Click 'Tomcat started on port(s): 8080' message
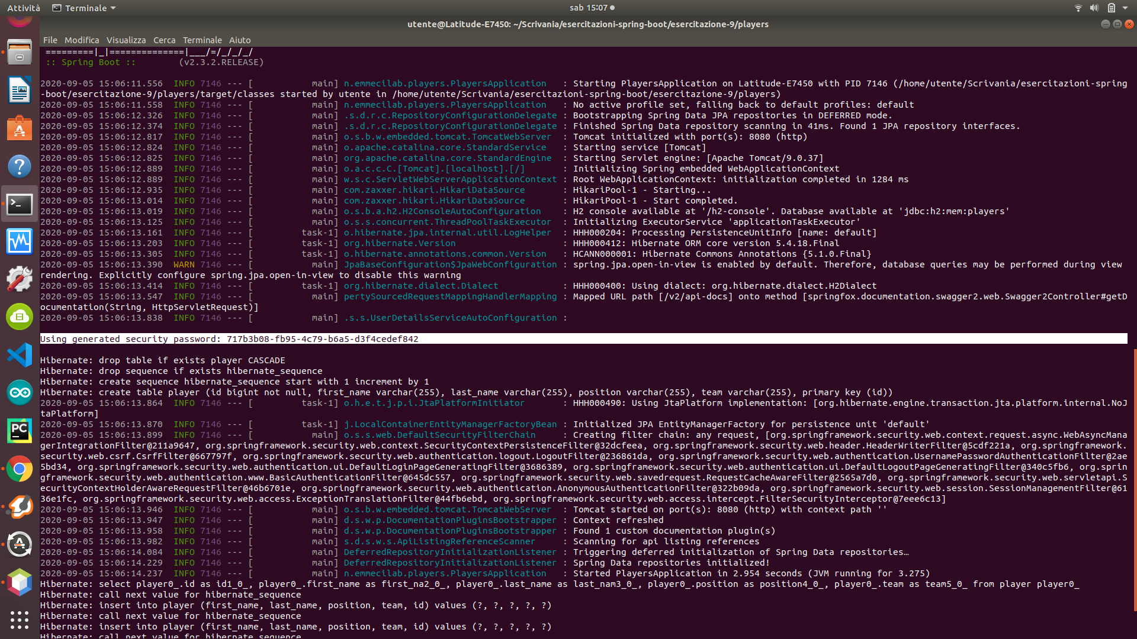 [x=730, y=509]
